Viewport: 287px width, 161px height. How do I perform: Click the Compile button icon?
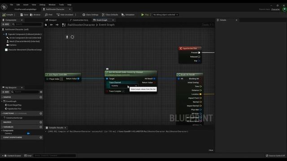(4, 15)
